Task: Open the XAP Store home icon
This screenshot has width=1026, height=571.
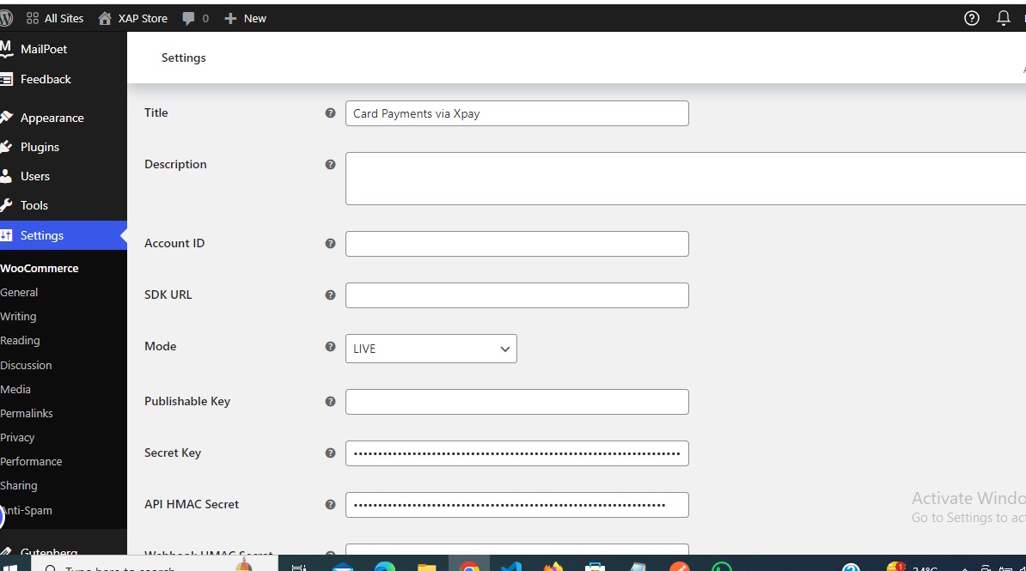Action: pyautogui.click(x=105, y=18)
